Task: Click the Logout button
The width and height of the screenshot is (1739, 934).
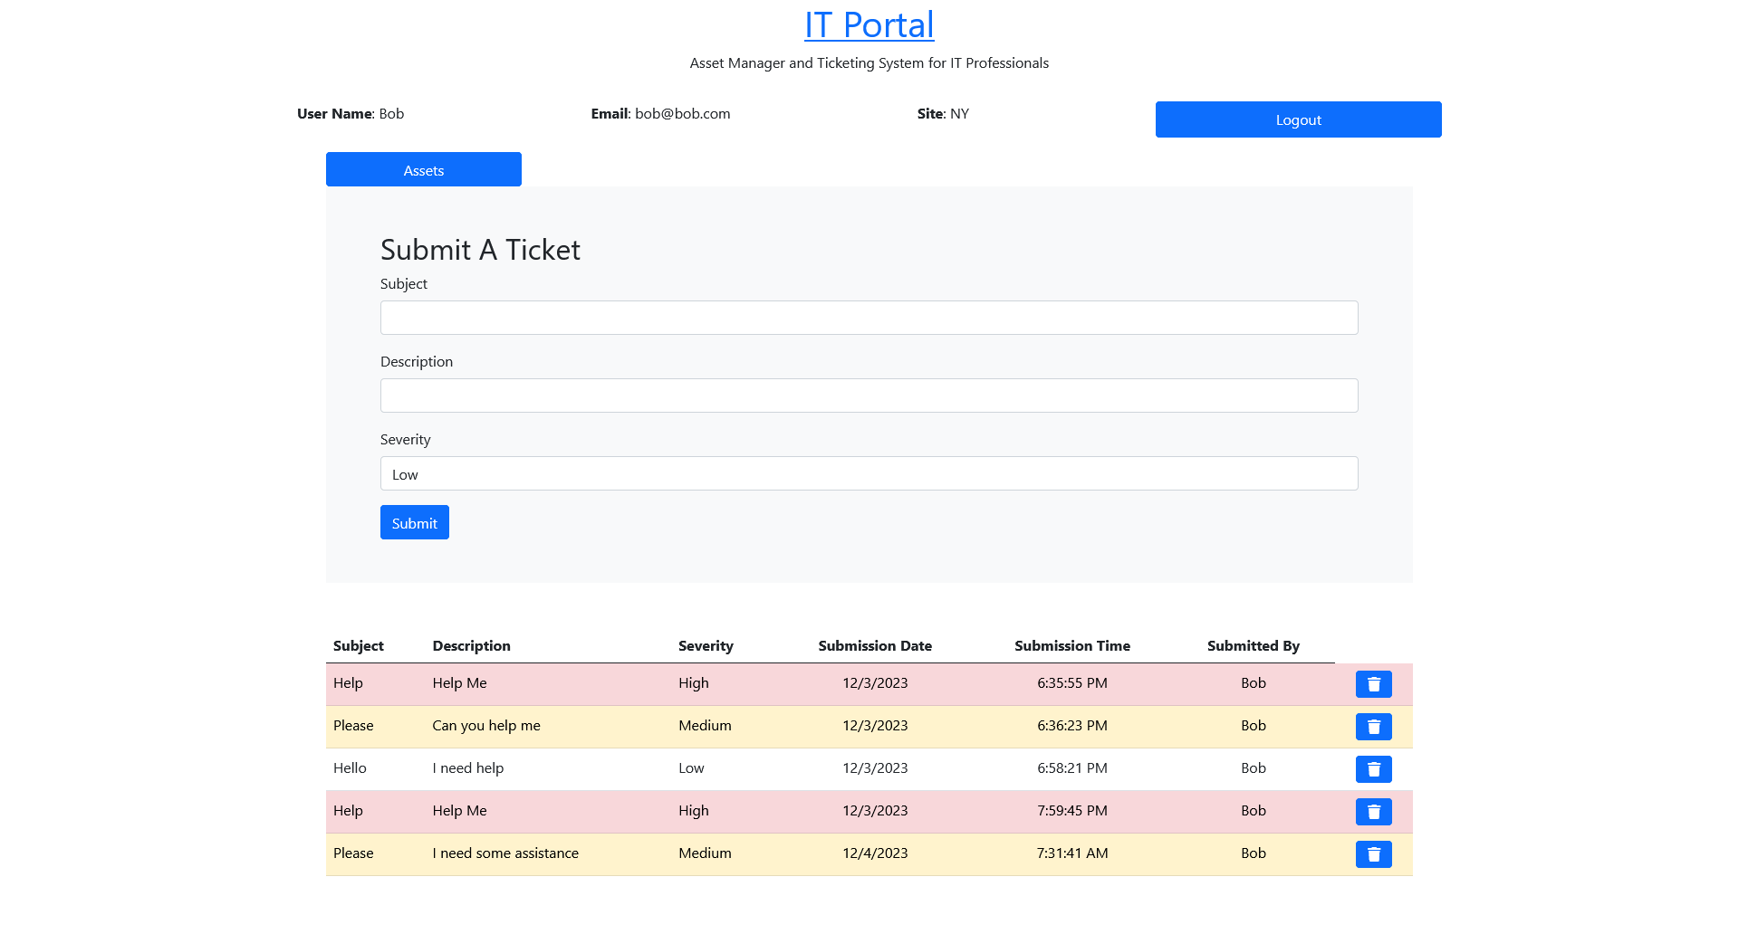Action: [1297, 119]
